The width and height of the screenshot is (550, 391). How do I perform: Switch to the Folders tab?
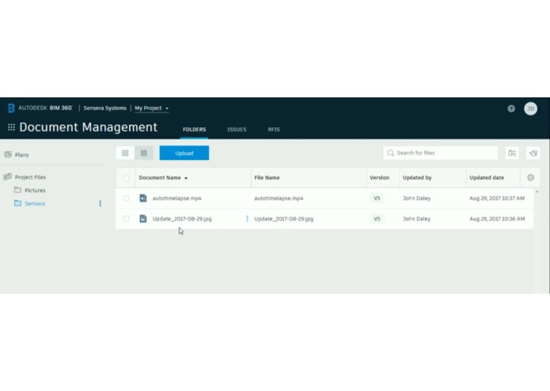pyautogui.click(x=194, y=129)
